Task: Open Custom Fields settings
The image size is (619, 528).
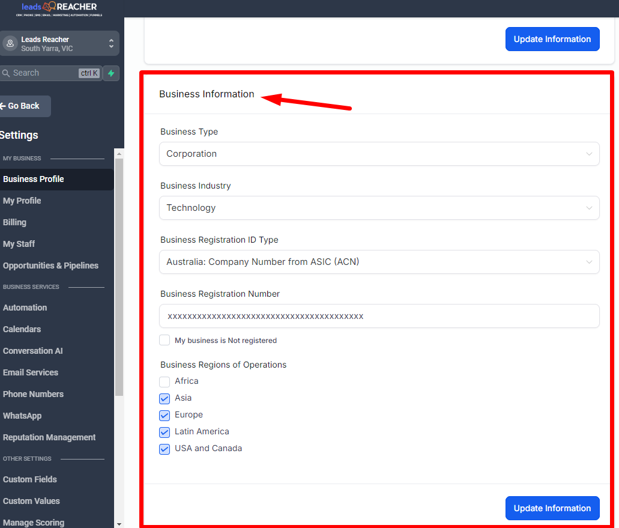Action: pyautogui.click(x=30, y=479)
